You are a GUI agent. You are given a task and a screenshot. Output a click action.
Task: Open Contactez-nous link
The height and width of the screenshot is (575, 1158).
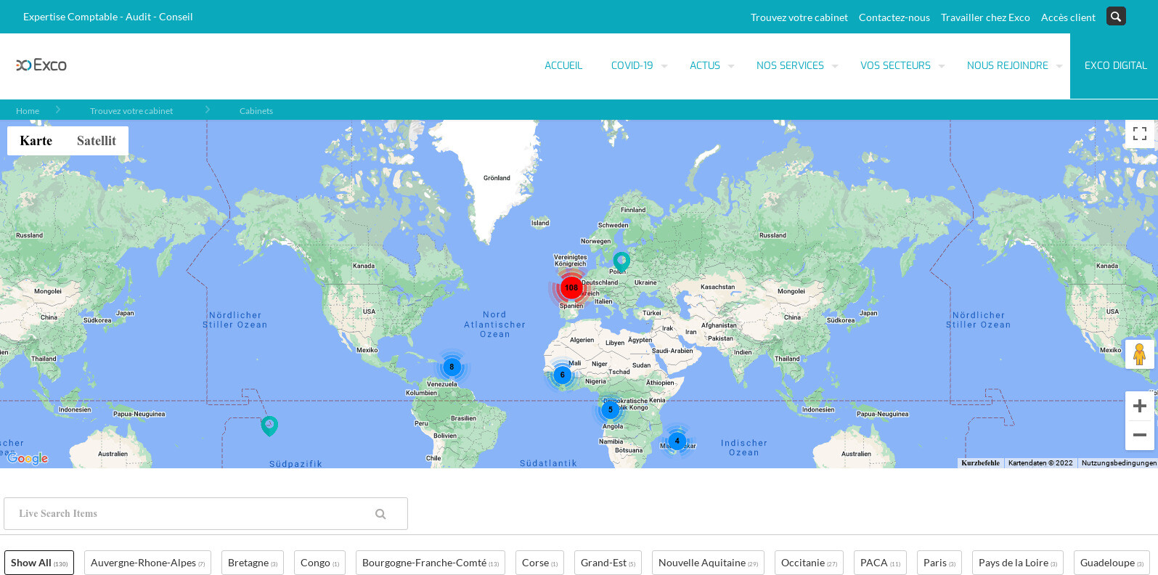tap(894, 17)
